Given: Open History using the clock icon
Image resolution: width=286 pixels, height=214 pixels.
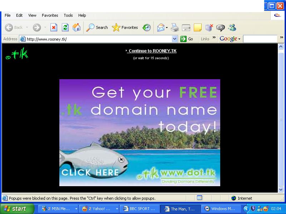Looking at the screenshot, I should click(147, 27).
